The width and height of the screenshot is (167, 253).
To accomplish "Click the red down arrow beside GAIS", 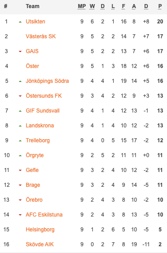I will tap(20, 51).
